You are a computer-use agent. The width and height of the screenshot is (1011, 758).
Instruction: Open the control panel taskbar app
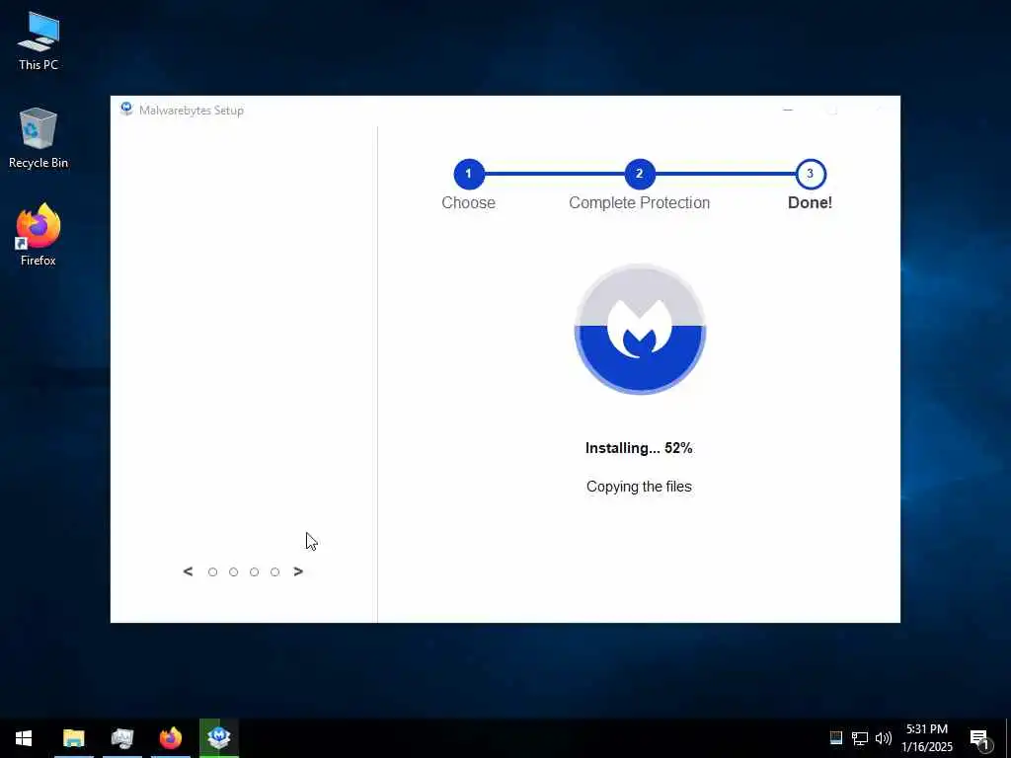(121, 738)
